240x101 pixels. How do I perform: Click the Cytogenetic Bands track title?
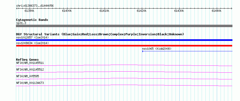tap(32, 20)
